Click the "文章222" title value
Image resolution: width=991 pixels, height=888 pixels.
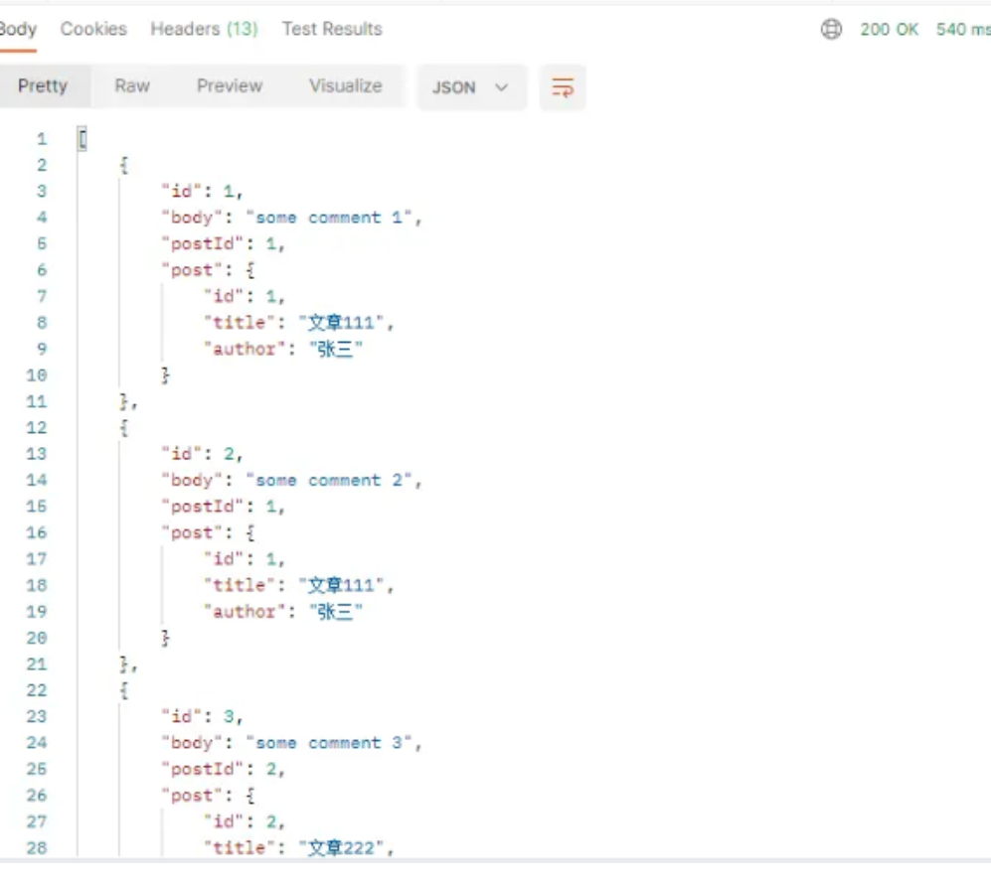(341, 847)
